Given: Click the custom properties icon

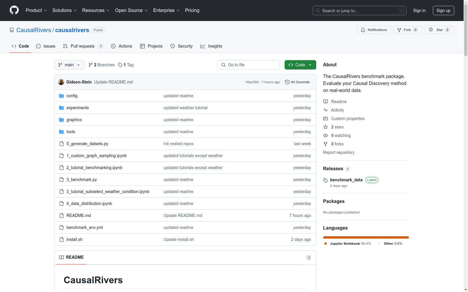Looking at the screenshot, I should pyautogui.click(x=326, y=119).
